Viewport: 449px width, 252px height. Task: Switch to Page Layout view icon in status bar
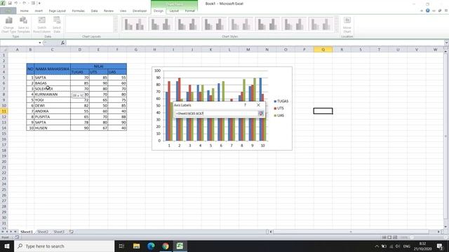389,237
